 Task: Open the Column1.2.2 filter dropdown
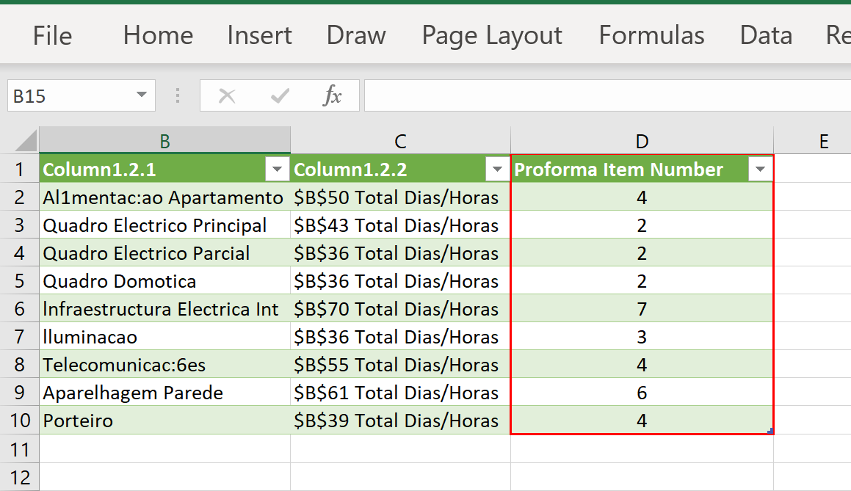click(496, 170)
